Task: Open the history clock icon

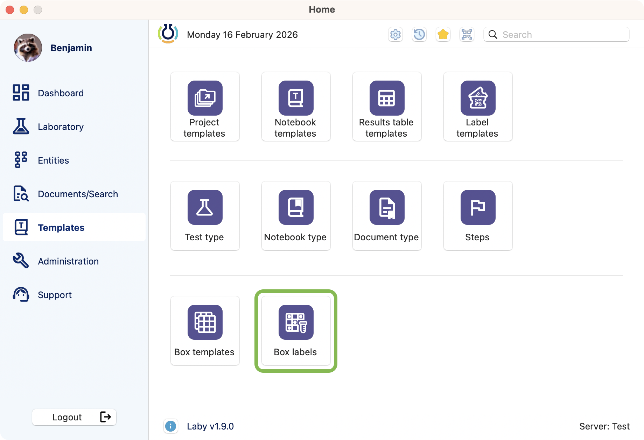Action: tap(419, 35)
